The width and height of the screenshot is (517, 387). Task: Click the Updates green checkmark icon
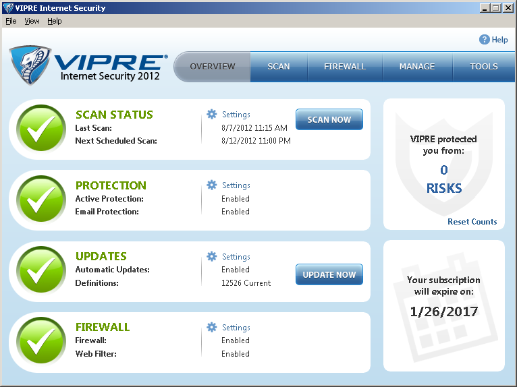click(x=41, y=271)
